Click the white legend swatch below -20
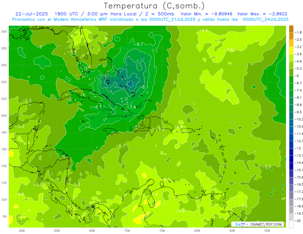 point(291,224)
